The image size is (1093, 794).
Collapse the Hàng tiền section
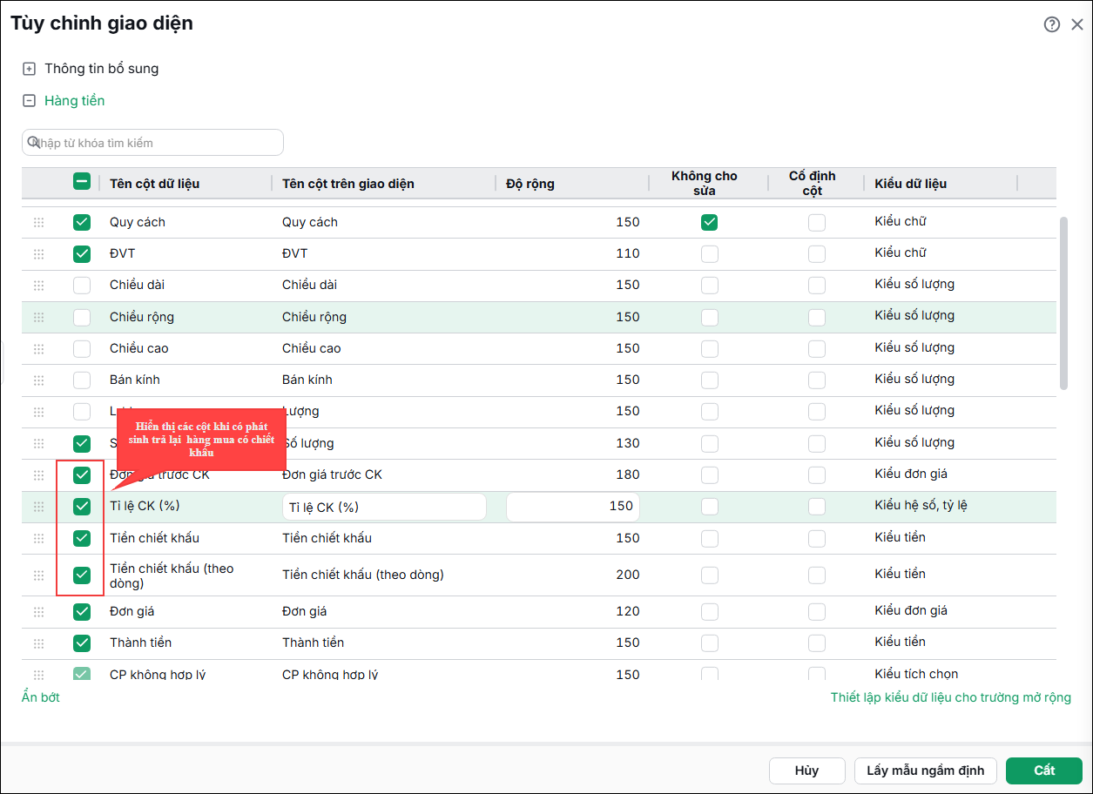[29, 101]
